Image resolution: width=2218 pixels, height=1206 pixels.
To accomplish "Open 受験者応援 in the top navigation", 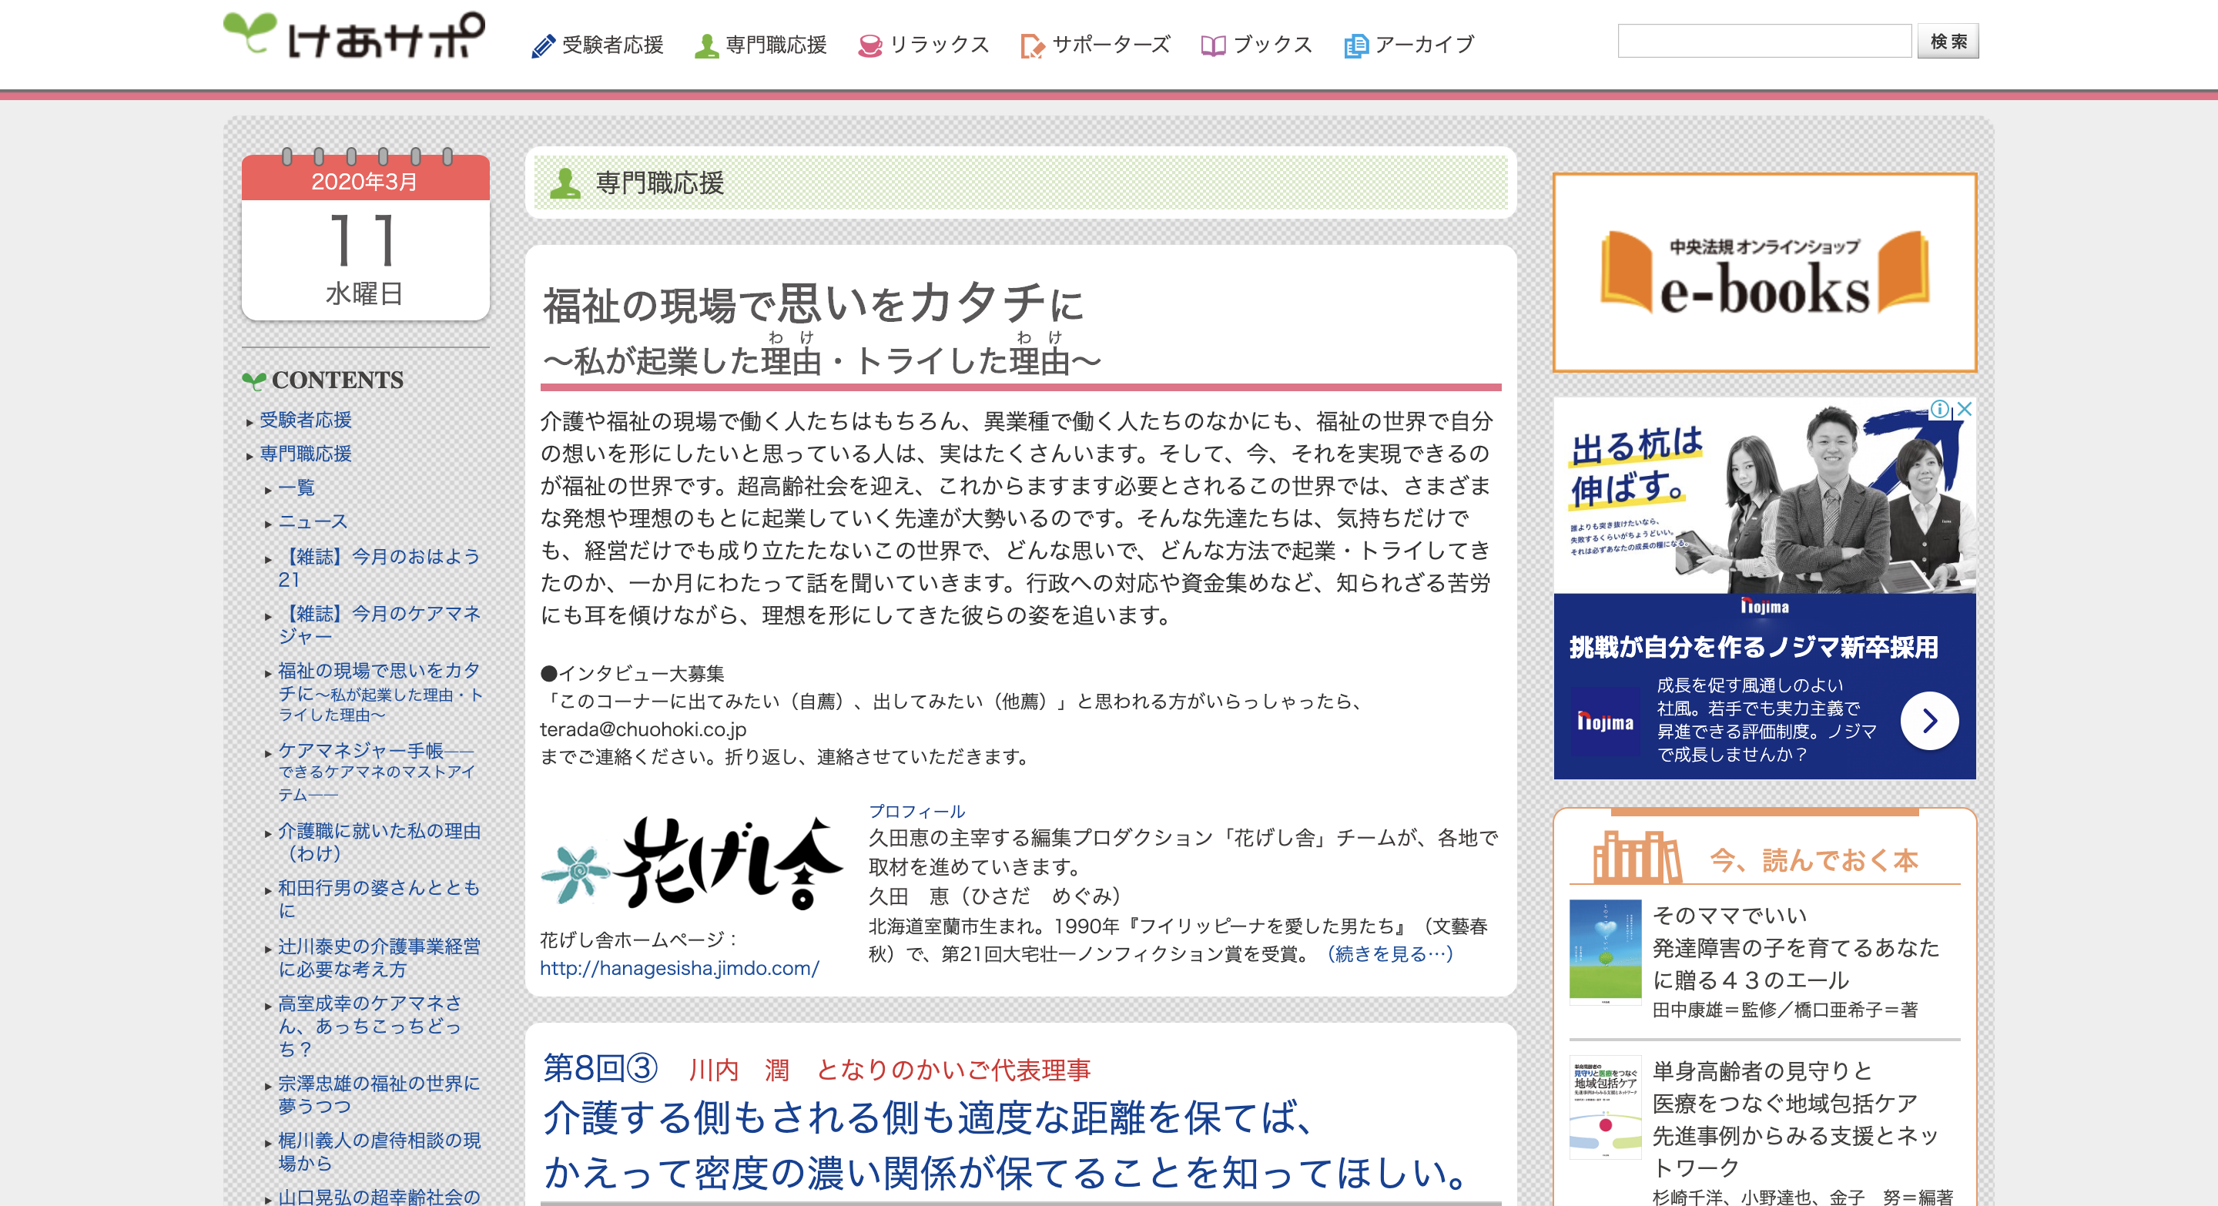I will point(612,45).
